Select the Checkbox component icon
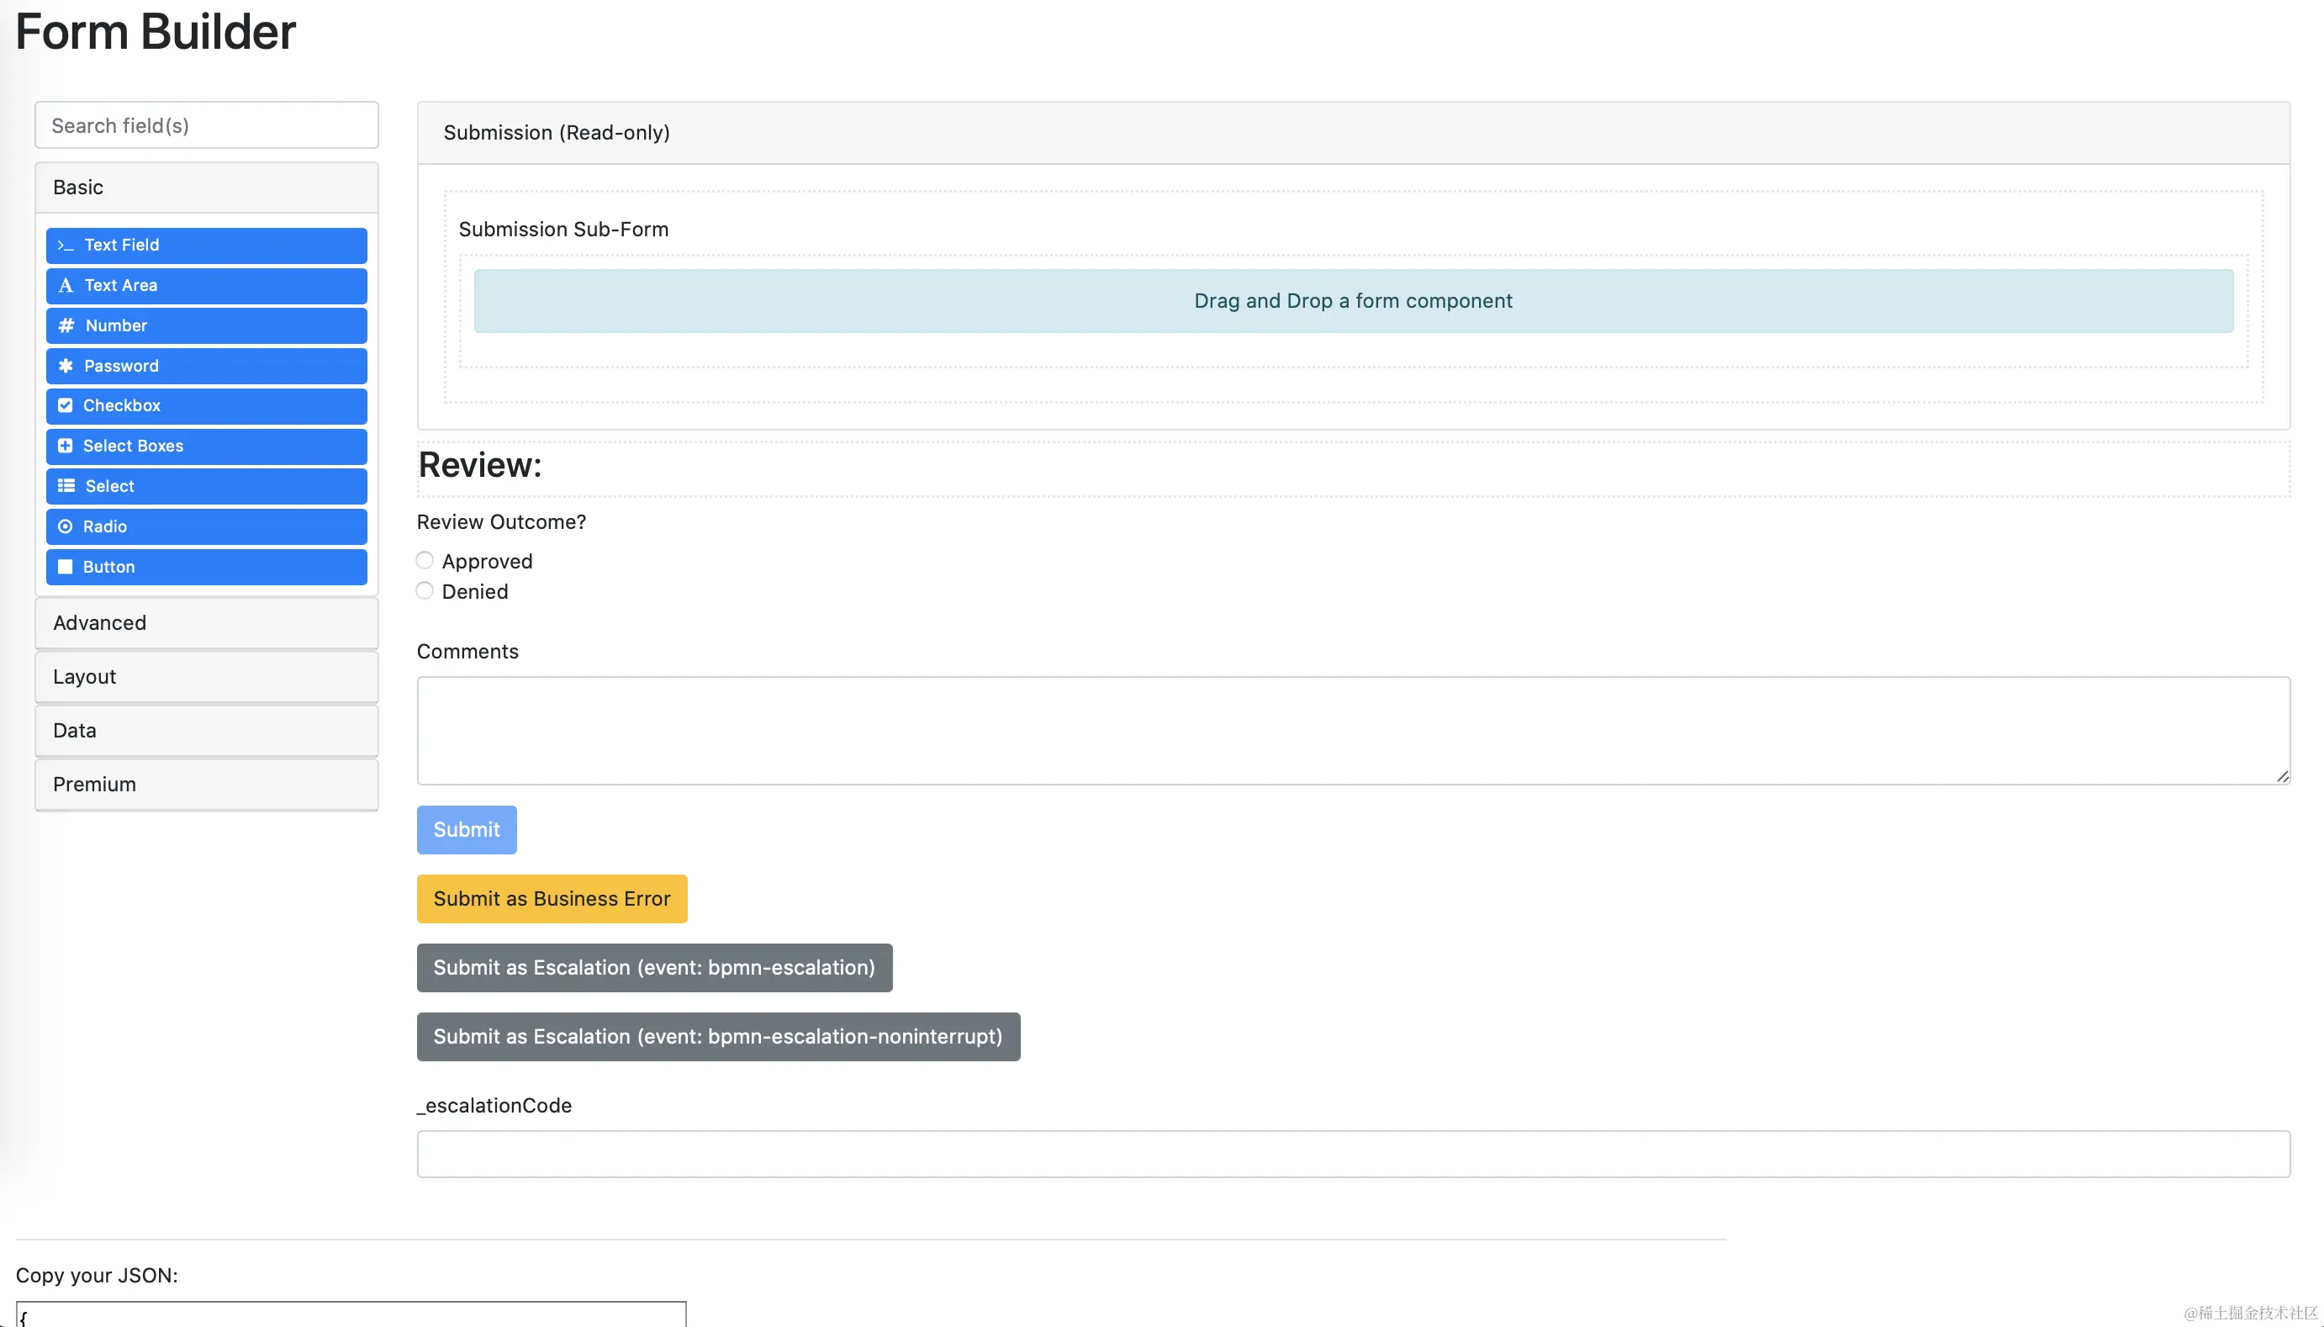This screenshot has width=2324, height=1327. [x=65, y=405]
